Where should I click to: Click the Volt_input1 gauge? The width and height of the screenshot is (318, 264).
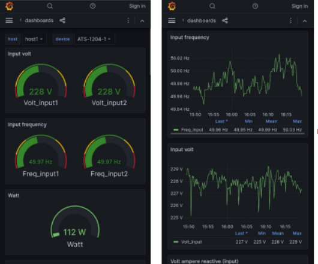pos(41,85)
